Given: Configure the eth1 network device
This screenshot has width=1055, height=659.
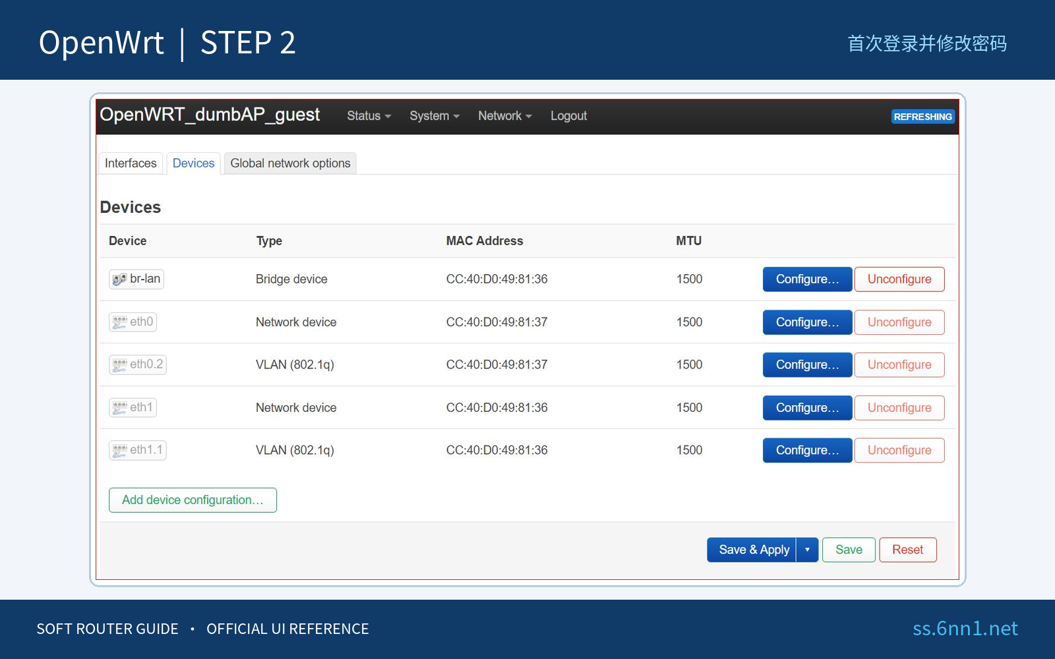Looking at the screenshot, I should pos(808,408).
